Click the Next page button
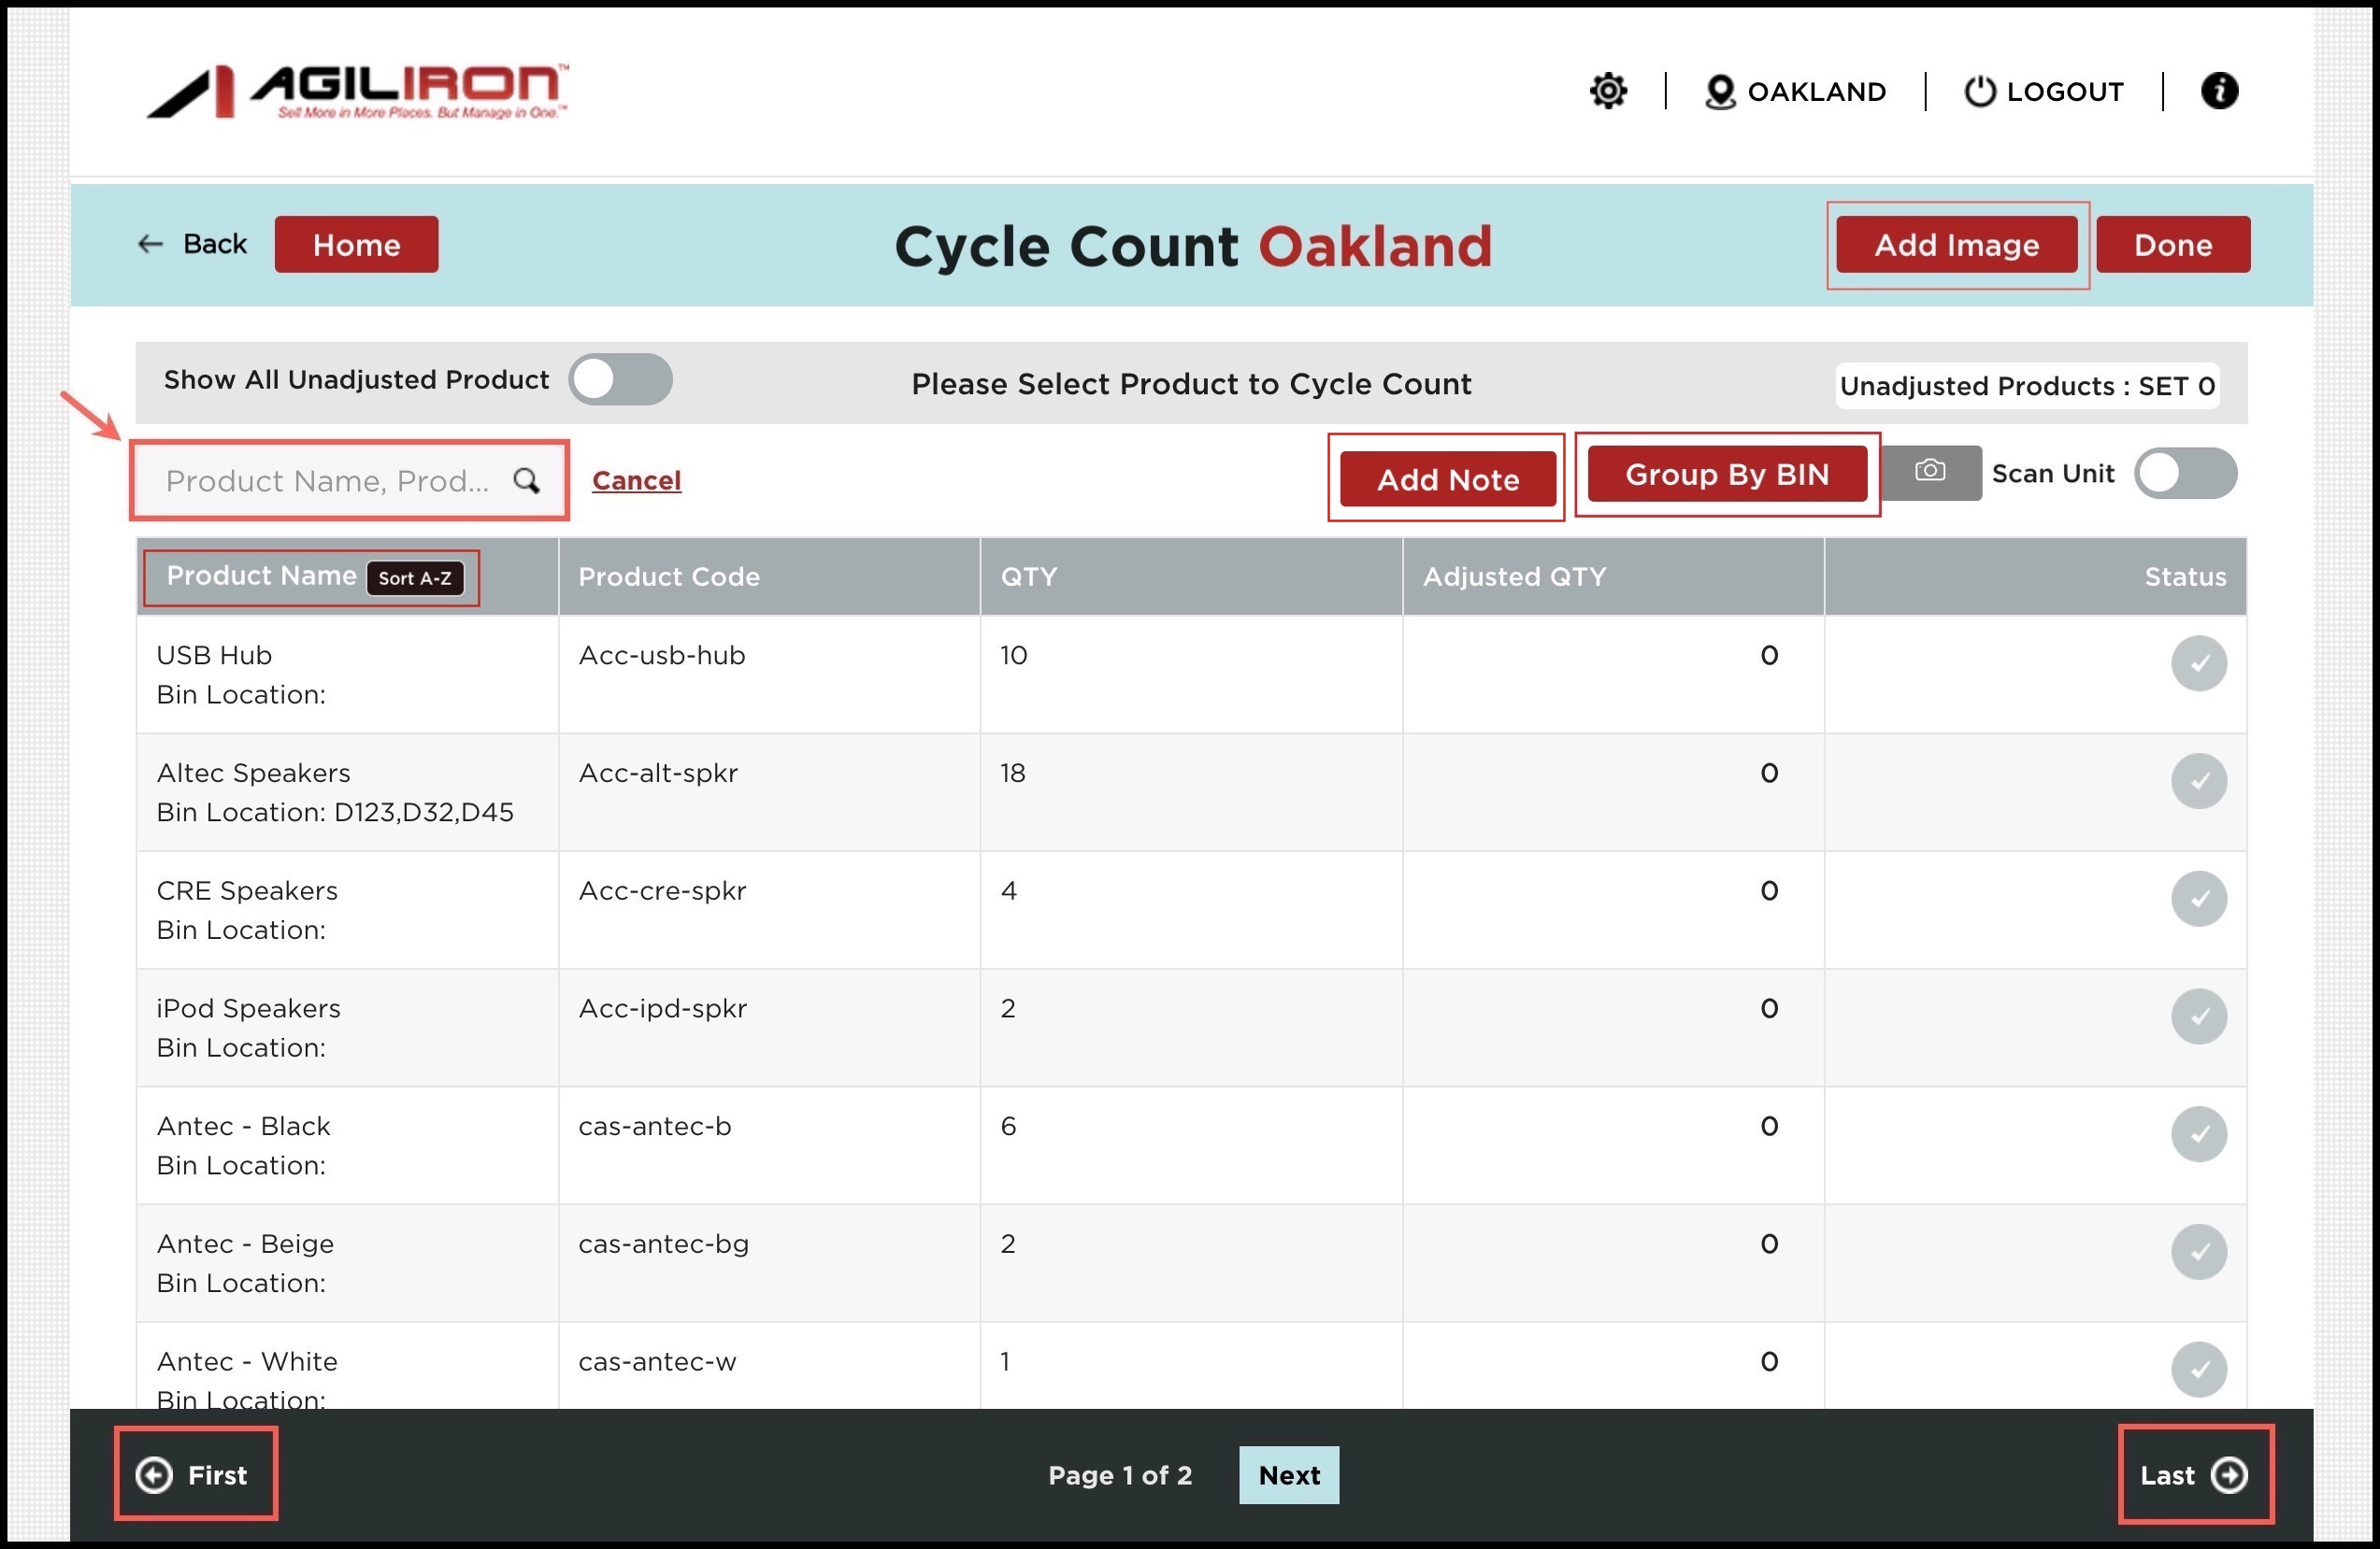 1288,1474
